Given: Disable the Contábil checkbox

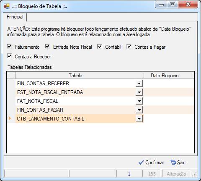Looking at the screenshot, I should 100,46.
